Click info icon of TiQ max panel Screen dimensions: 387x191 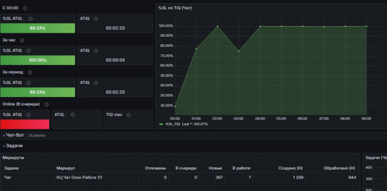[128, 115]
